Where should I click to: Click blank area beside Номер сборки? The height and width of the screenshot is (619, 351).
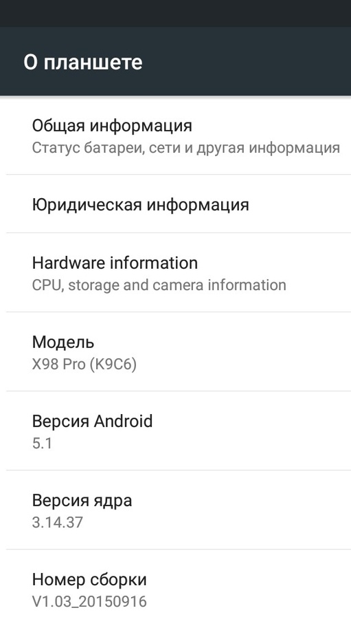(249, 580)
